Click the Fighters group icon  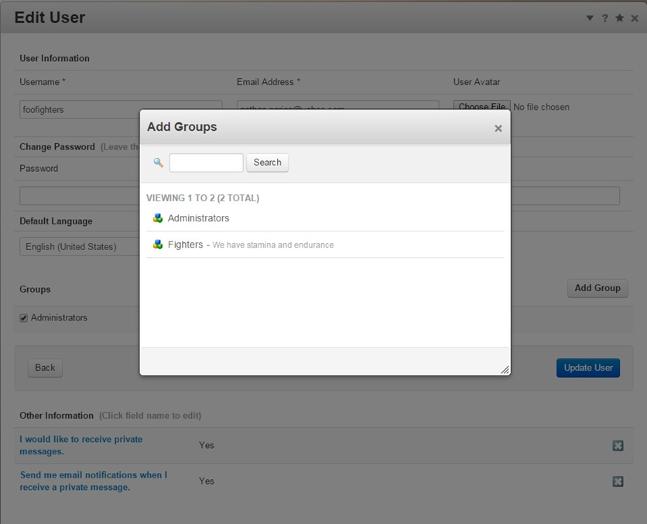[x=158, y=245]
